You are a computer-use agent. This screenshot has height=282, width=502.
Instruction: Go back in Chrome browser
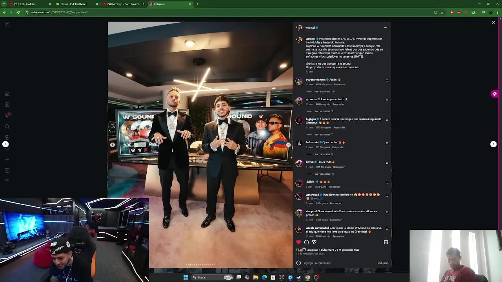click(4, 12)
